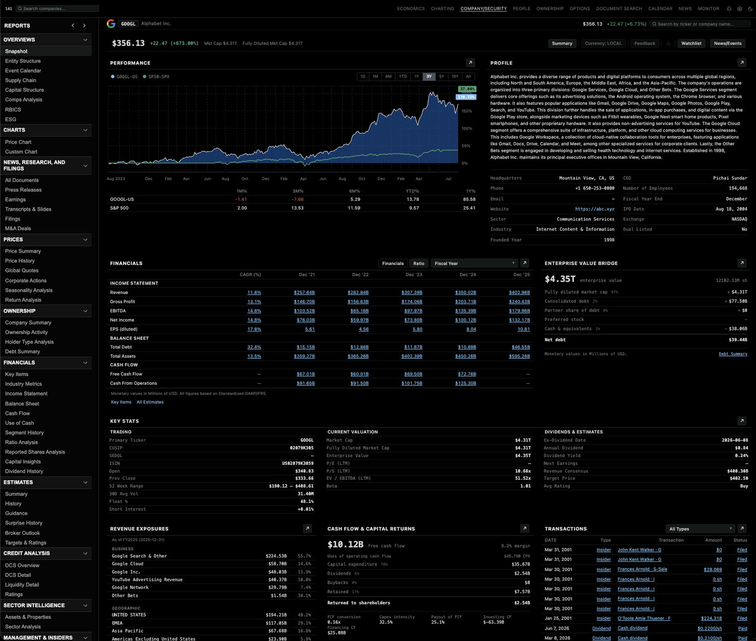This screenshot has width=756, height=641.
Task: Select the All chart range
Action: [x=469, y=77]
